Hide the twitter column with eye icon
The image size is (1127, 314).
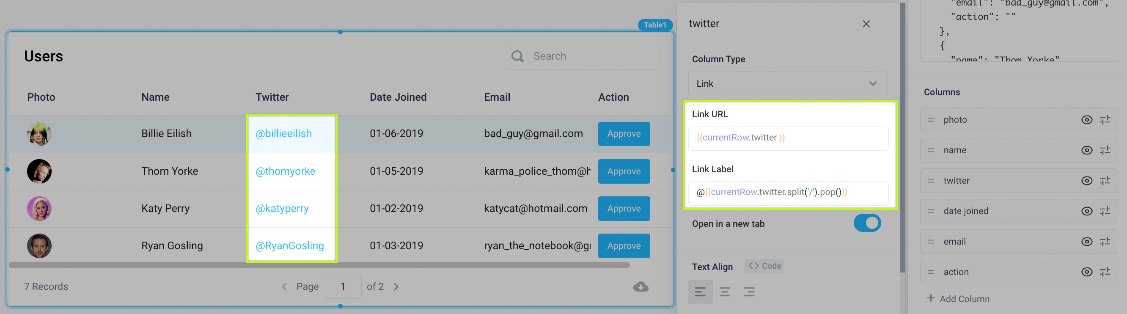pos(1086,181)
